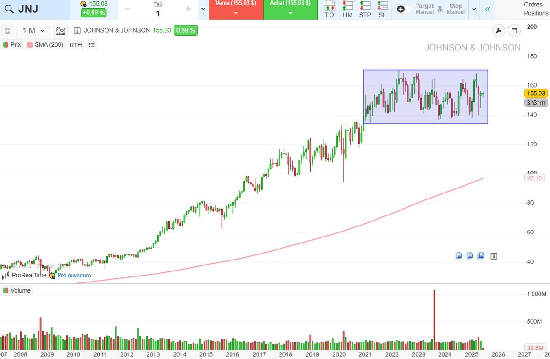550x359 pixels.
Task: Click the ProRealTime candlestick logo icon
Action: tap(6, 275)
